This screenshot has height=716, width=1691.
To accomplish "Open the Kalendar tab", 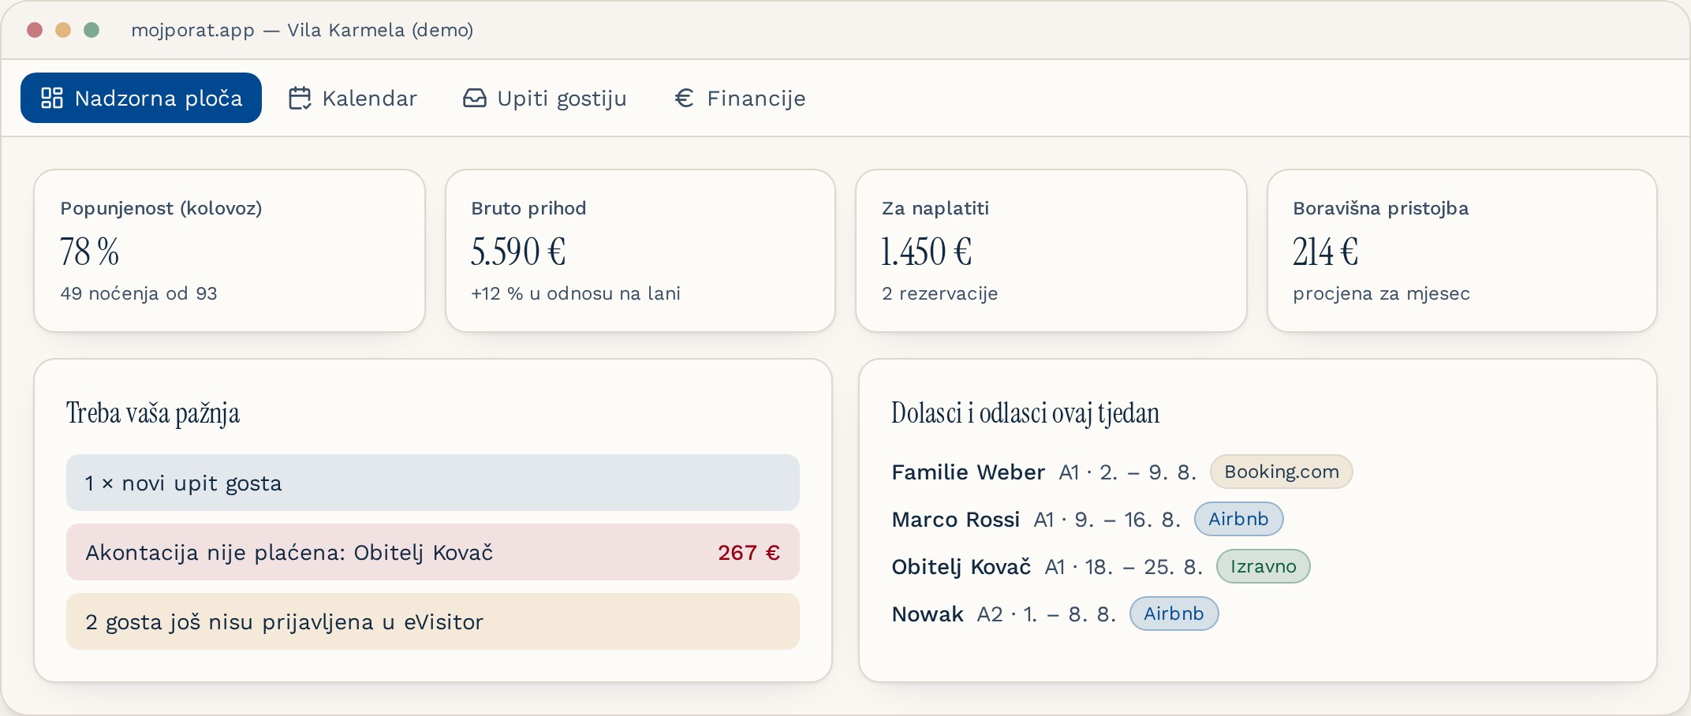I will tap(353, 98).
